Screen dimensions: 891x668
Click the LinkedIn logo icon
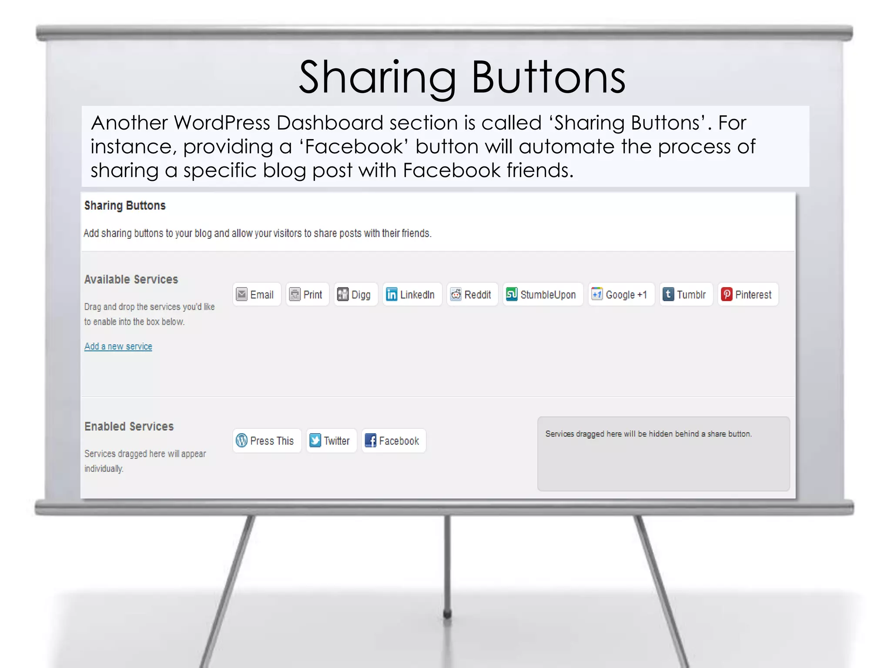tap(392, 294)
